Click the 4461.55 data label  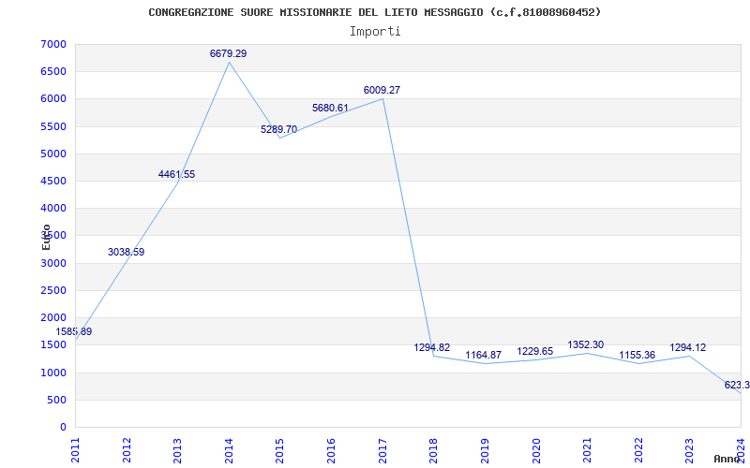point(176,174)
